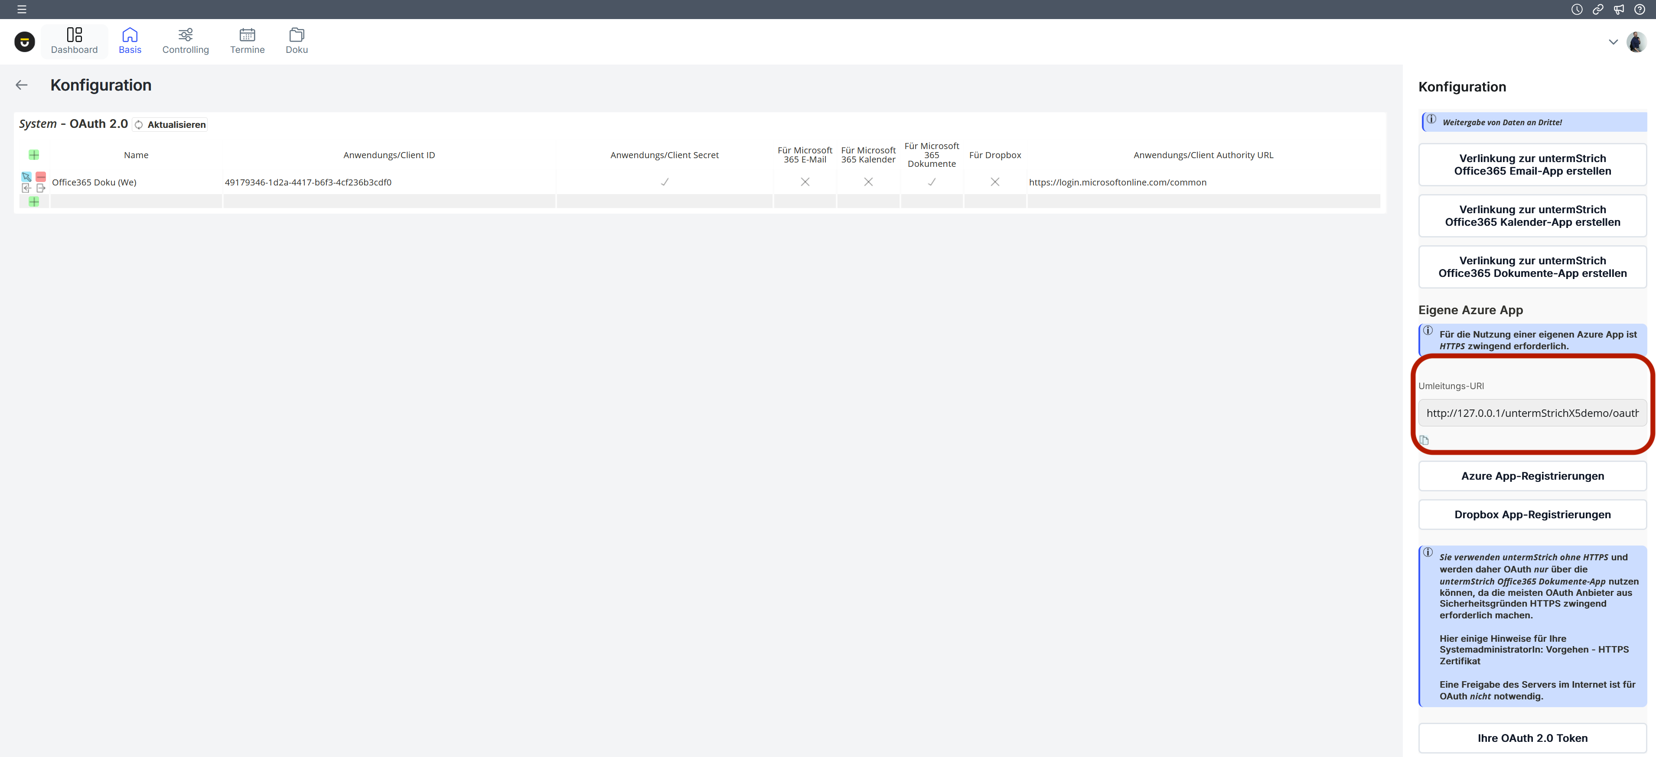Go back with the left arrow beside Konfiguration
The height and width of the screenshot is (757, 1656).
tap(22, 85)
